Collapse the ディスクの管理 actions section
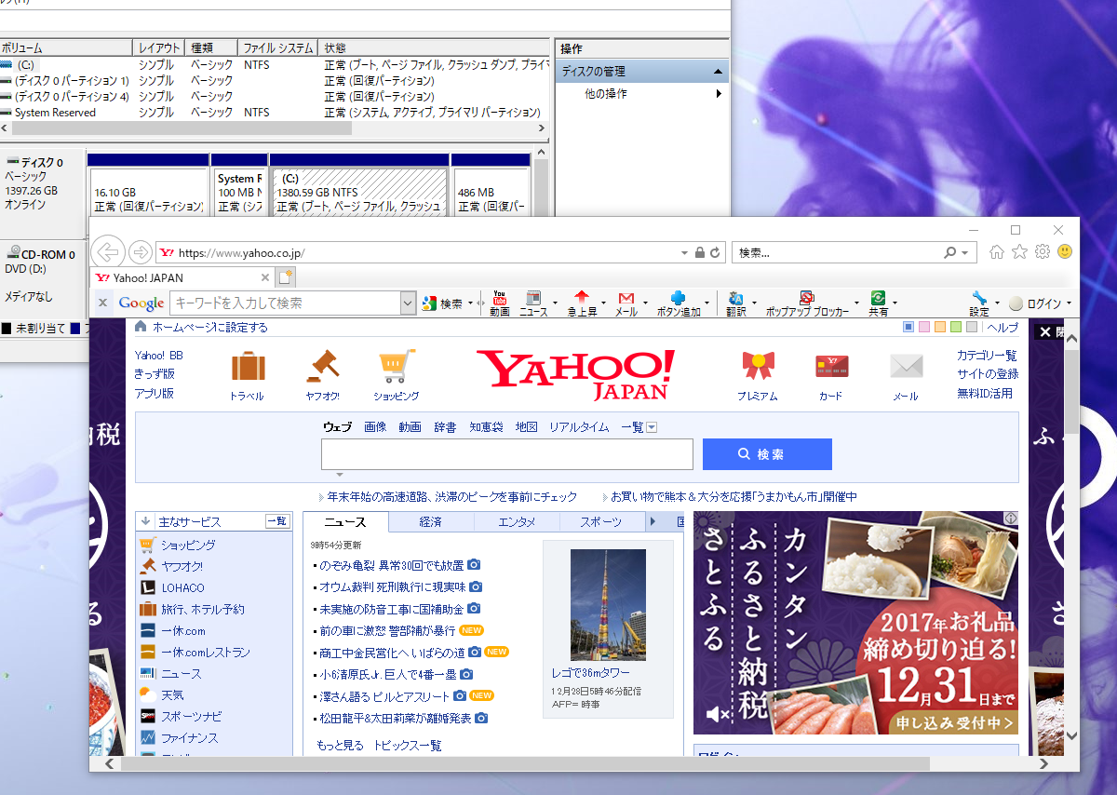Viewport: 1117px width, 795px height. coord(718,72)
